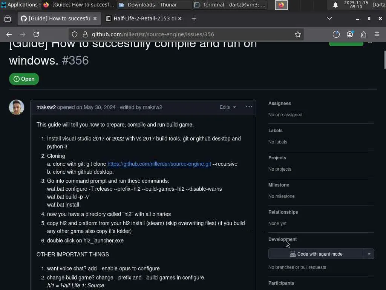Click the 'waf.bat build -p -v' line
This screenshot has width=386, height=290.
coord(68,197)
